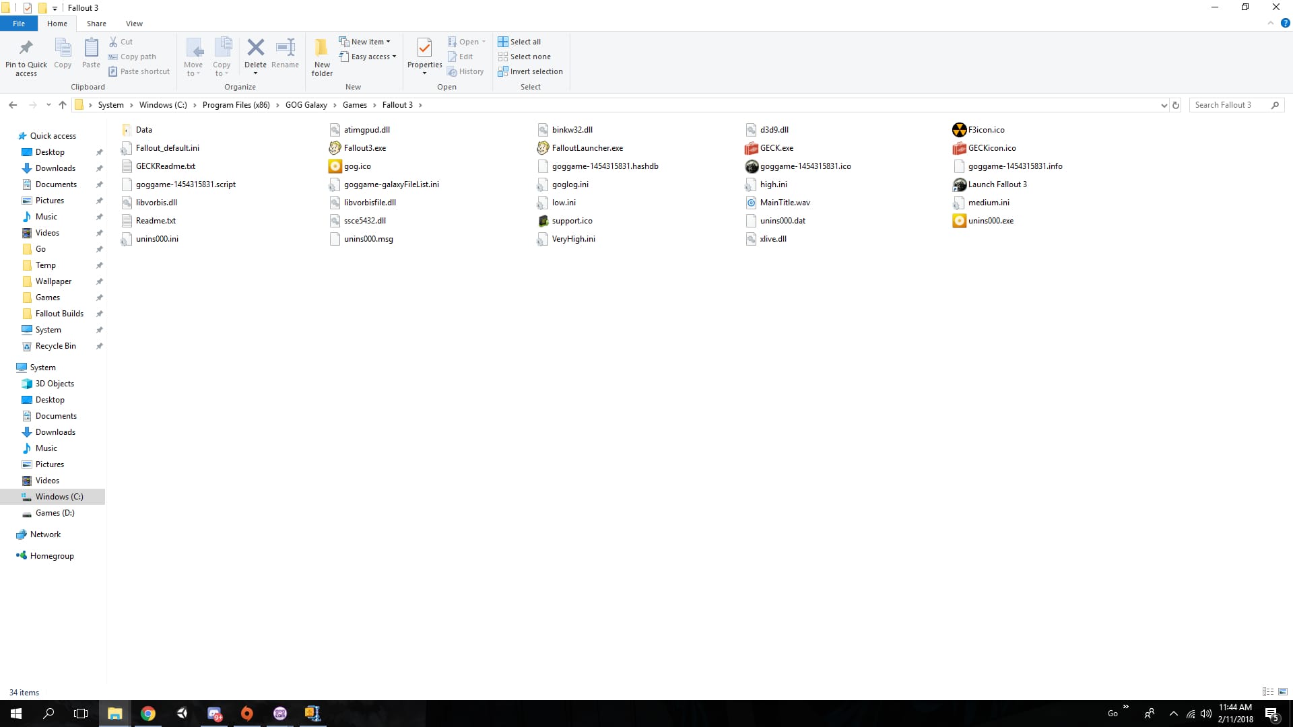
Task: Select the GECK.exe file
Action: coord(769,148)
